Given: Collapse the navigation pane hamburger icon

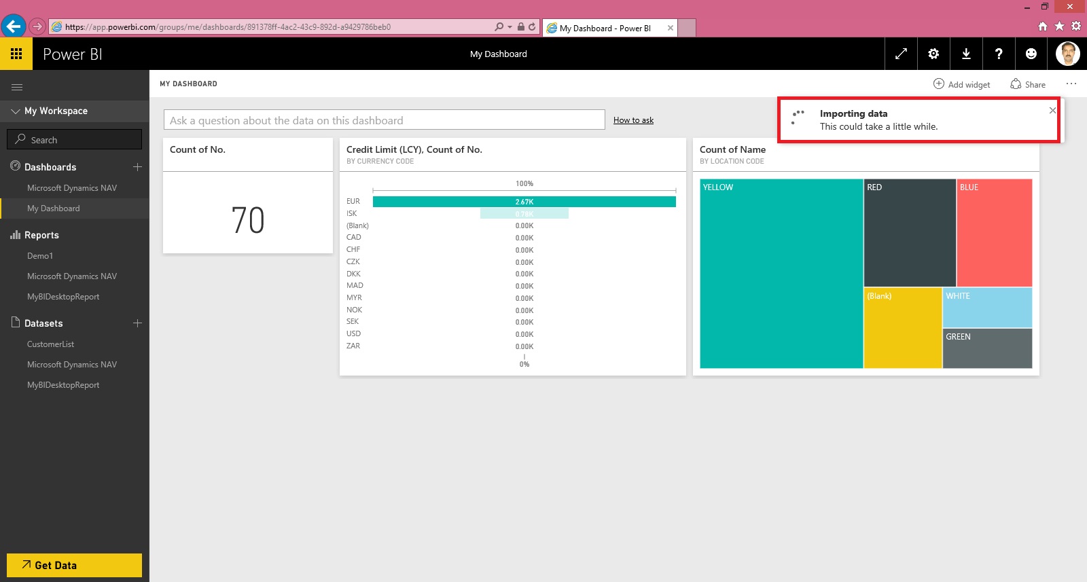Looking at the screenshot, I should coord(17,87).
